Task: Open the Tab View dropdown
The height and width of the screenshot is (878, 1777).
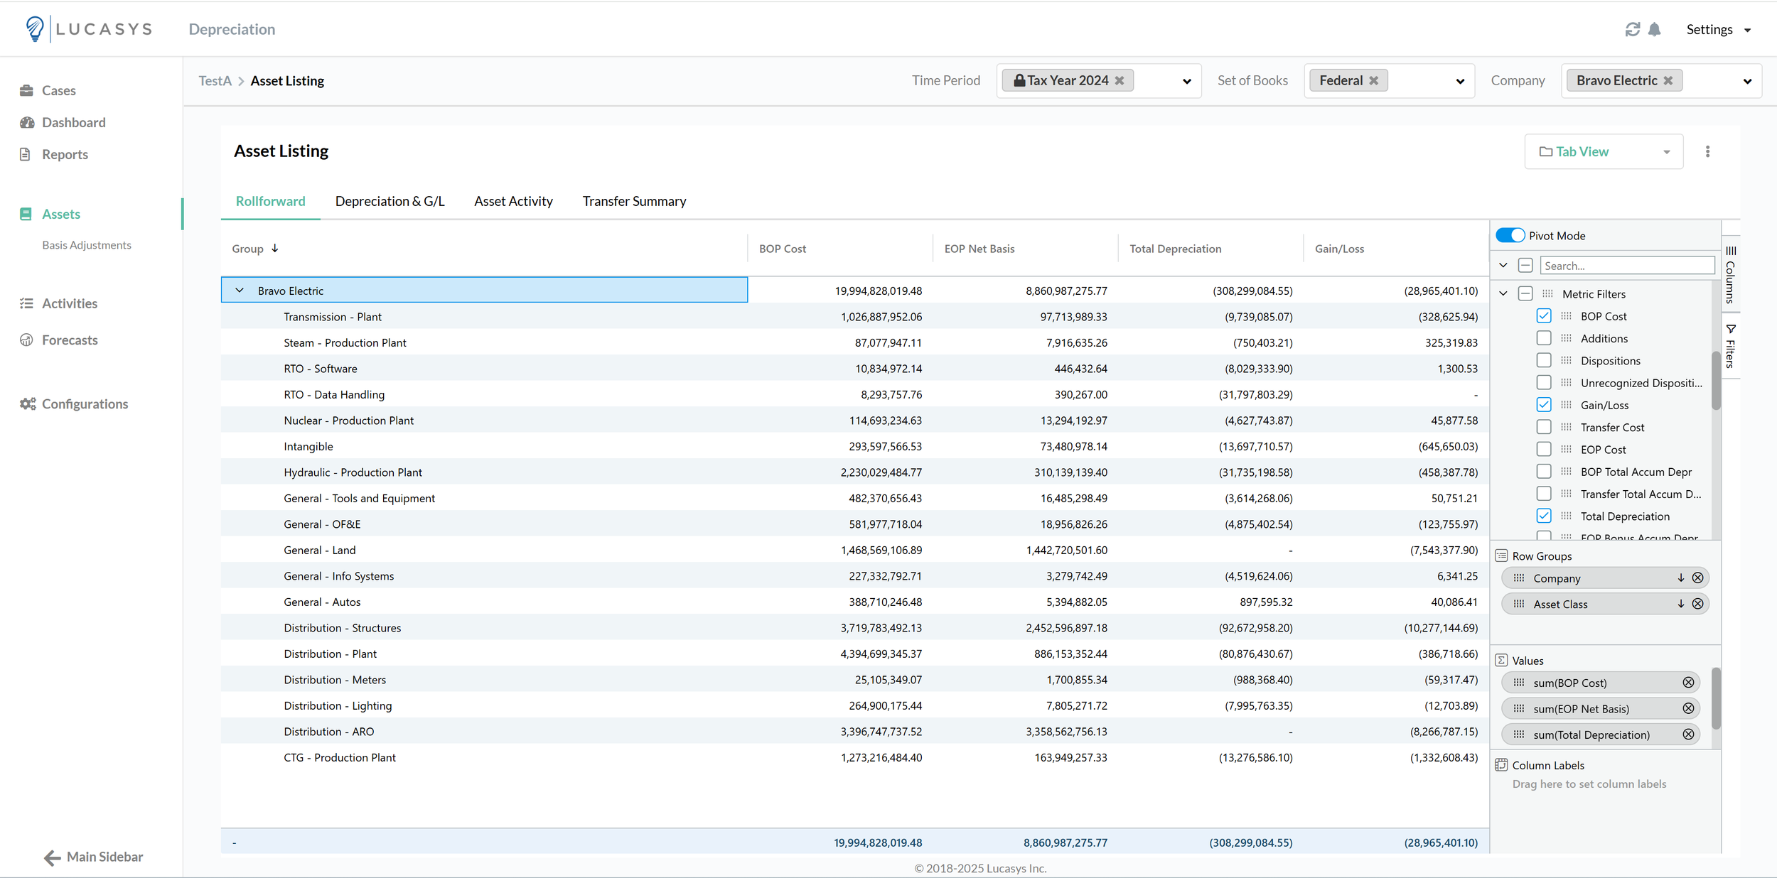Action: (1604, 151)
